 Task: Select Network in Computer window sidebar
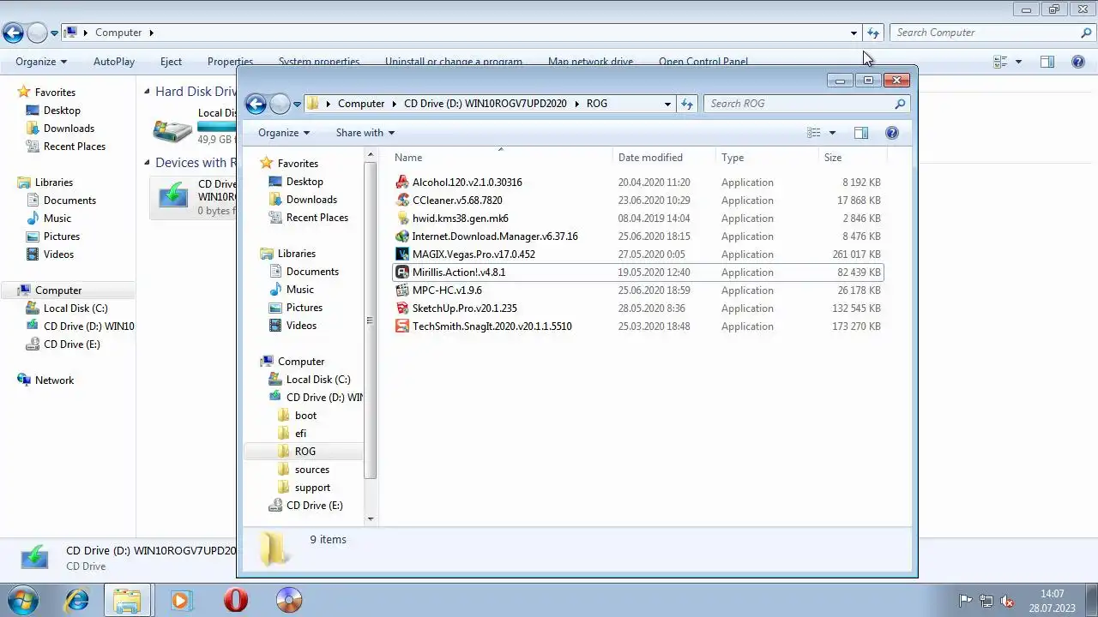tap(54, 380)
